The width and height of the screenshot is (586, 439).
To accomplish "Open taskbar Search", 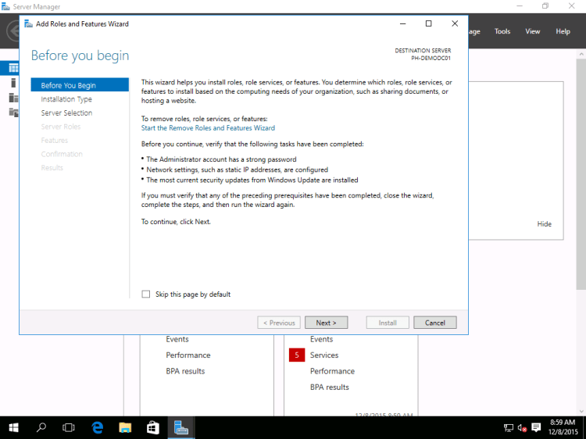I will [x=41, y=427].
